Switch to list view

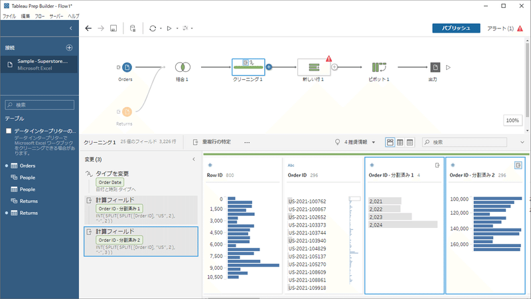[410, 142]
